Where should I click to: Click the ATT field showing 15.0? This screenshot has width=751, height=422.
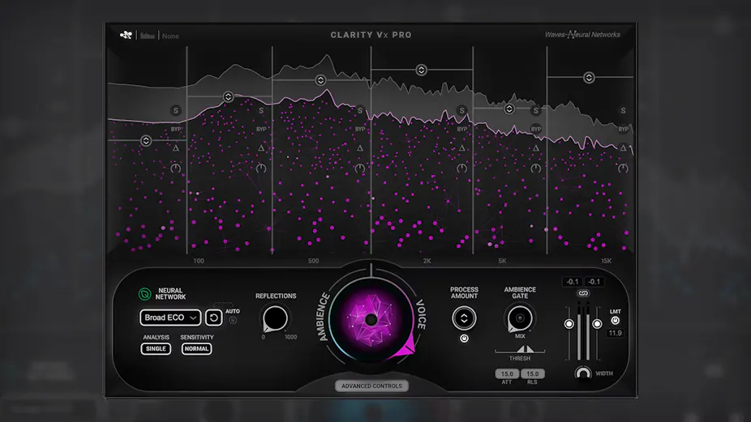point(507,373)
